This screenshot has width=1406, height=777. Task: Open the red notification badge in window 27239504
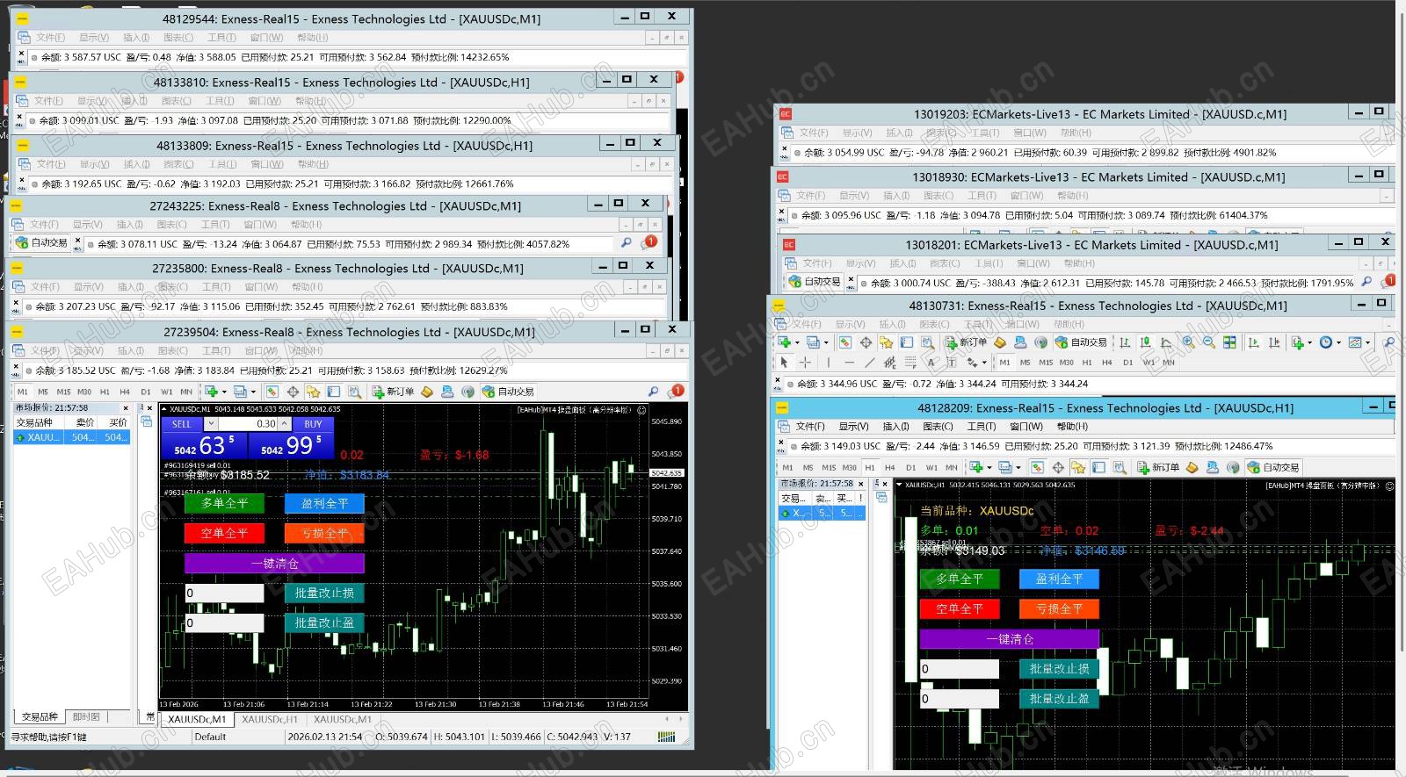(676, 391)
